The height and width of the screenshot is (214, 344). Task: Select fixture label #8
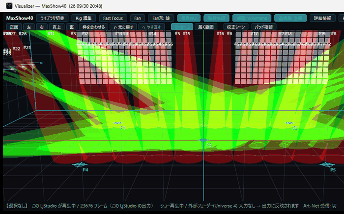click(x=334, y=34)
